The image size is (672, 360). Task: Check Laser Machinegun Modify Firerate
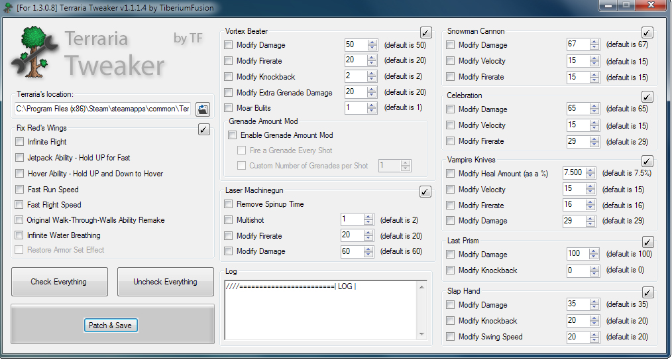(x=229, y=236)
